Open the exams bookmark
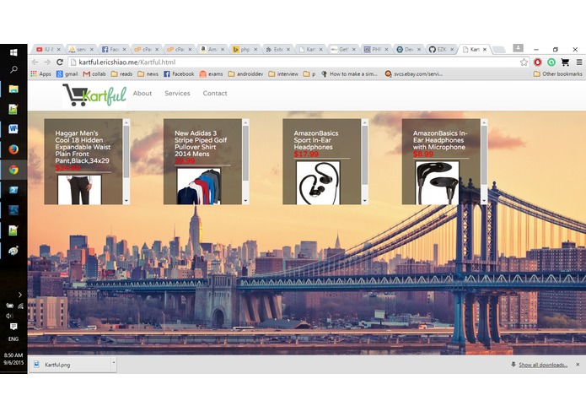The image size is (586, 417). point(211,74)
